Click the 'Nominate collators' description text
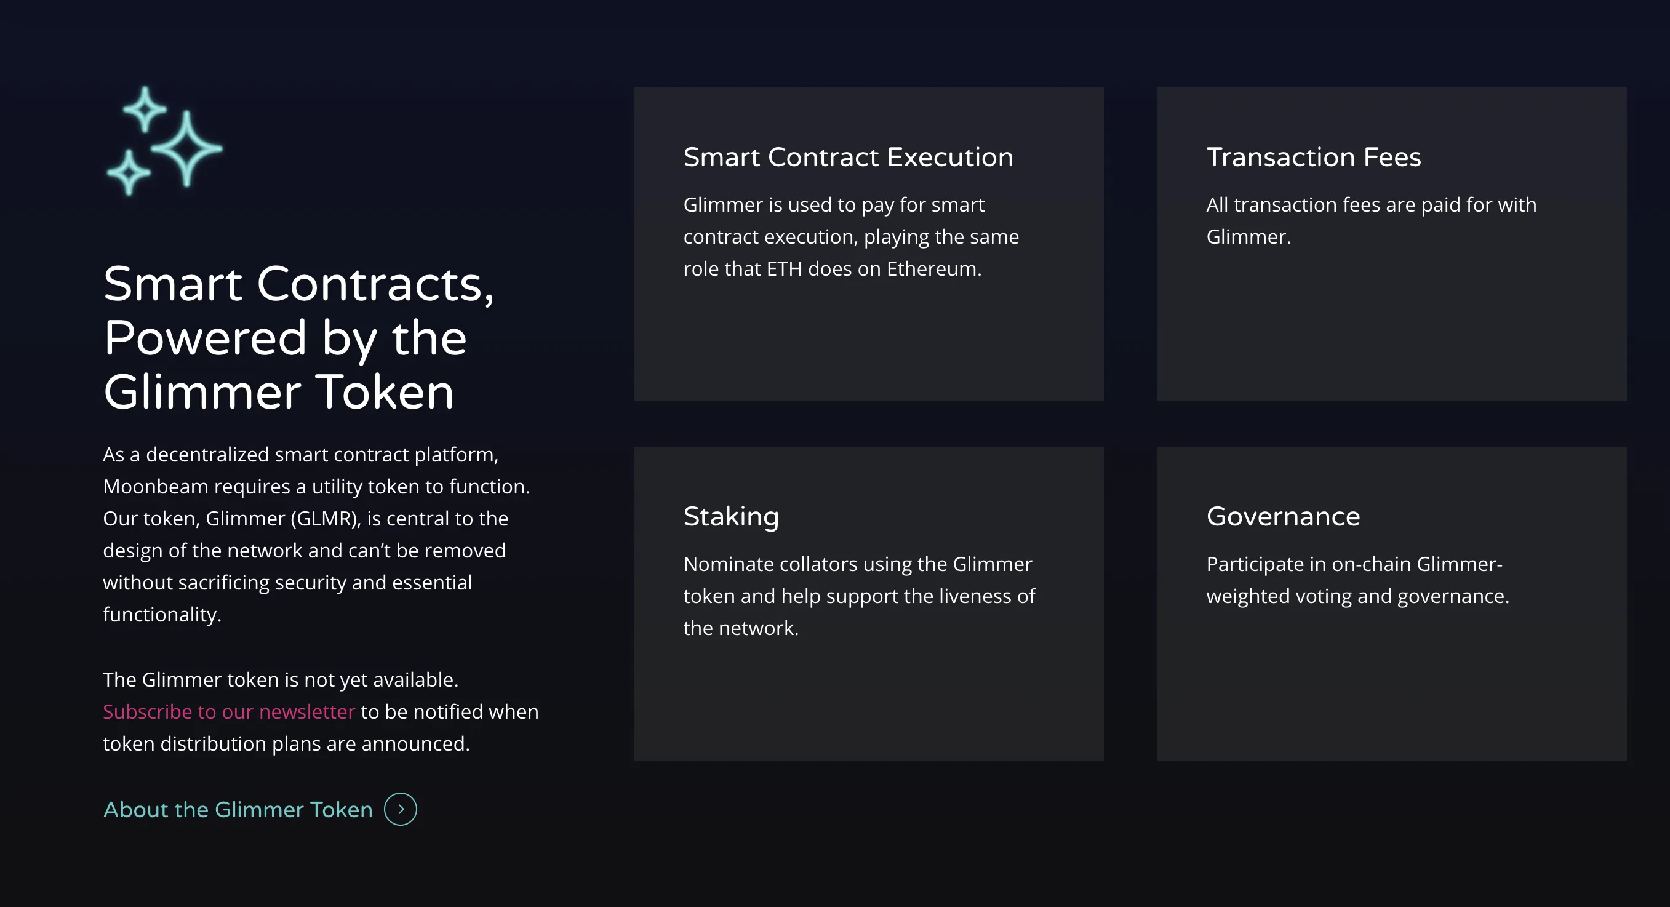 coord(857,564)
